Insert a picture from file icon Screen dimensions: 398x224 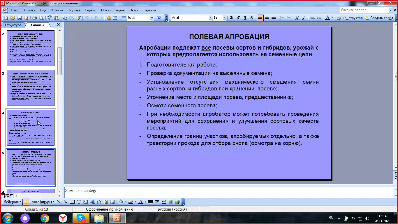pos(112,202)
